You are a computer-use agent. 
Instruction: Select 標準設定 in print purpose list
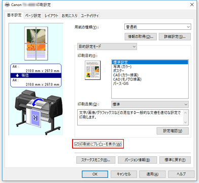[150, 62]
